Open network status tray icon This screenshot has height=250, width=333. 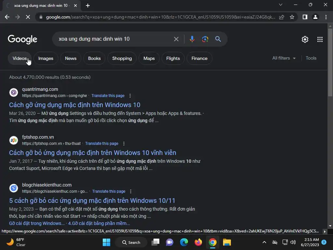[285, 242]
